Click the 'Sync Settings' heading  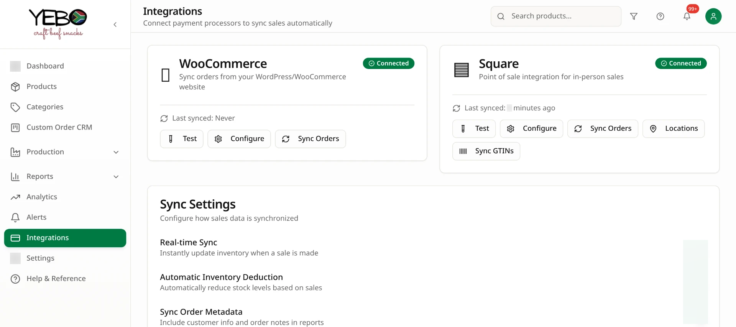click(x=198, y=204)
